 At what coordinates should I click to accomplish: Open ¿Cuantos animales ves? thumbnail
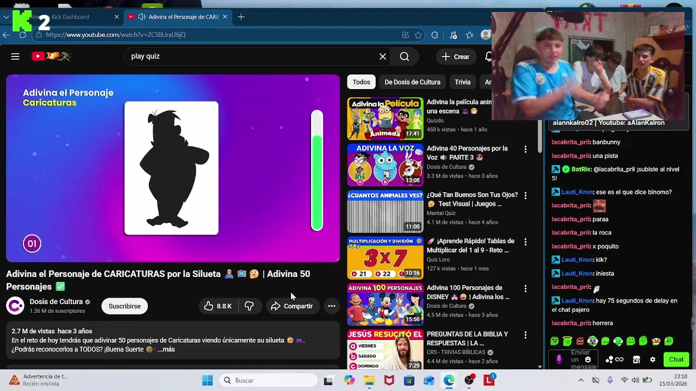point(385,211)
